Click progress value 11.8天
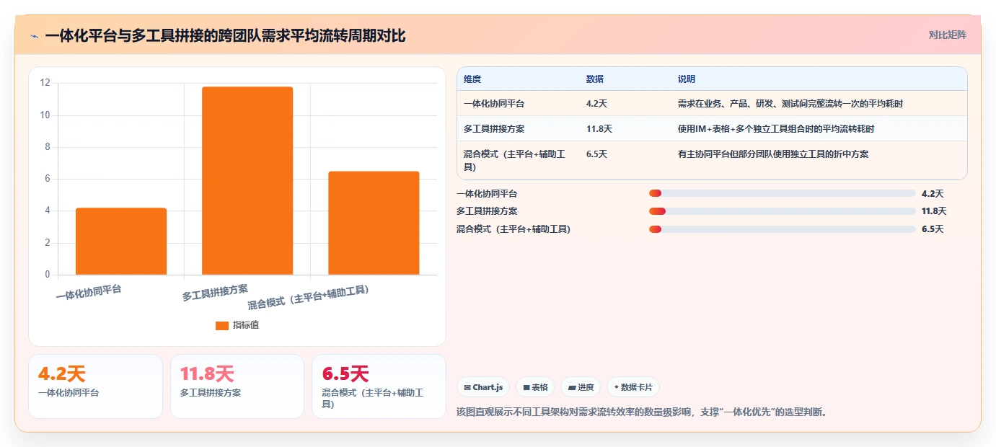The image size is (996, 447). click(934, 211)
